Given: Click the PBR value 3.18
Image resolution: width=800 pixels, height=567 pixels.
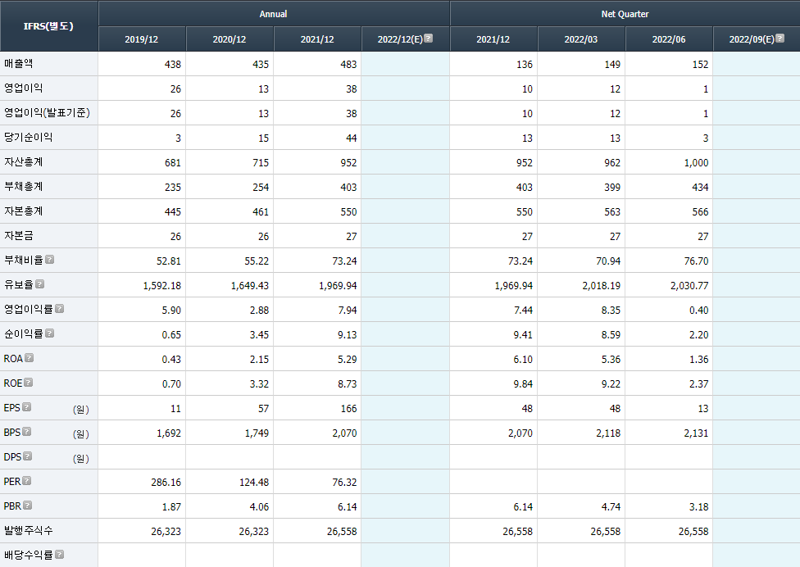Looking at the screenshot, I should point(698,507).
